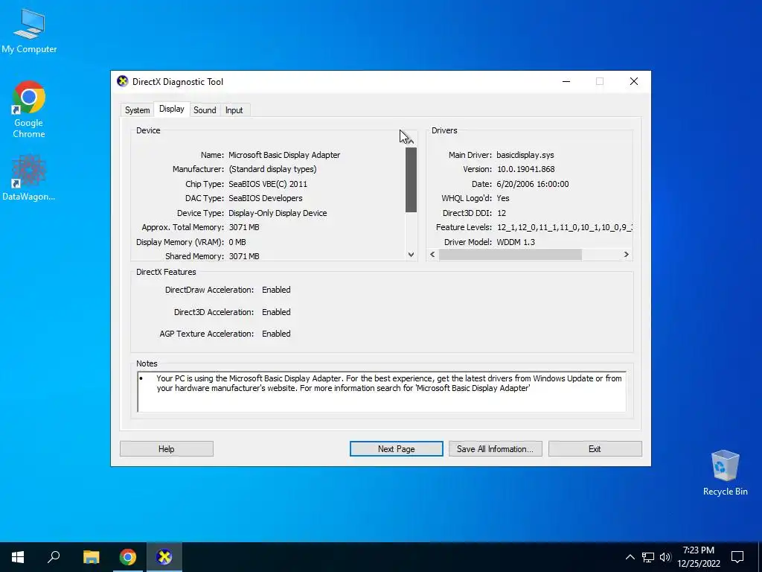
Task: Select the Display tab
Action: click(x=172, y=109)
